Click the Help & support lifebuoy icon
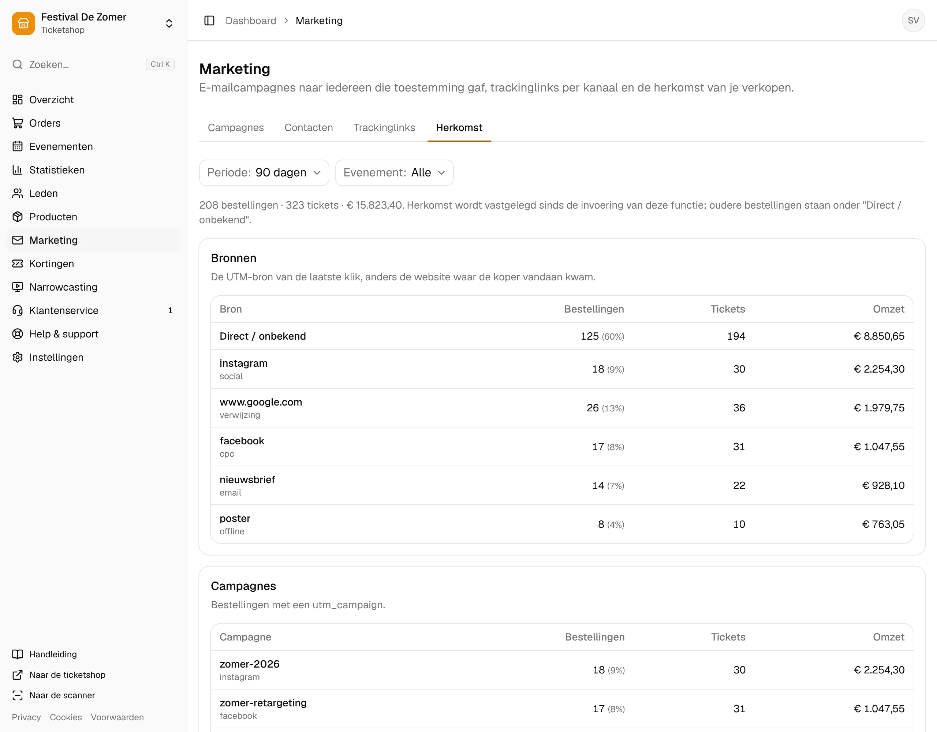Screen dimensions: 937x732 (x=18, y=334)
